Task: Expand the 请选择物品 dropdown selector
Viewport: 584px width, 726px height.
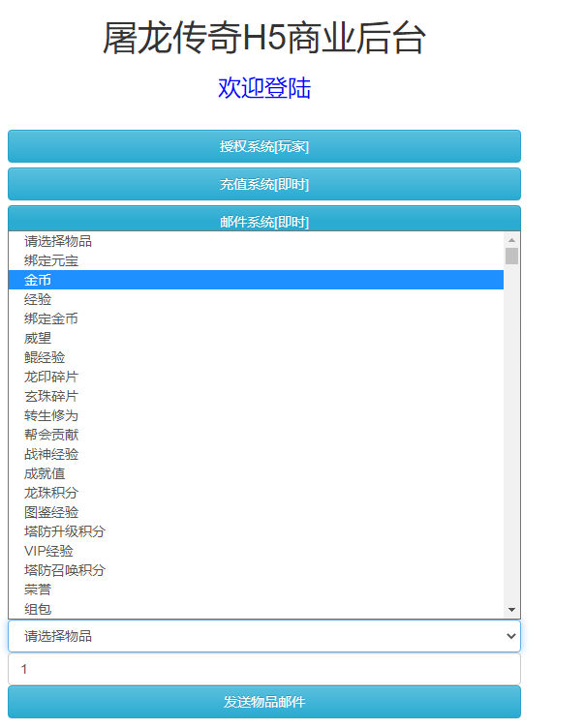Action: coord(263,636)
